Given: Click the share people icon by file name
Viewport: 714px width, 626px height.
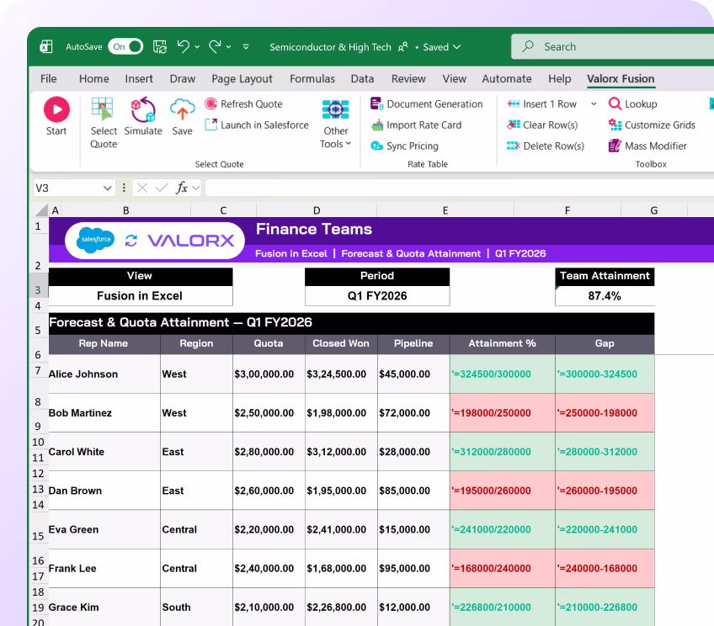Looking at the screenshot, I should (x=403, y=47).
